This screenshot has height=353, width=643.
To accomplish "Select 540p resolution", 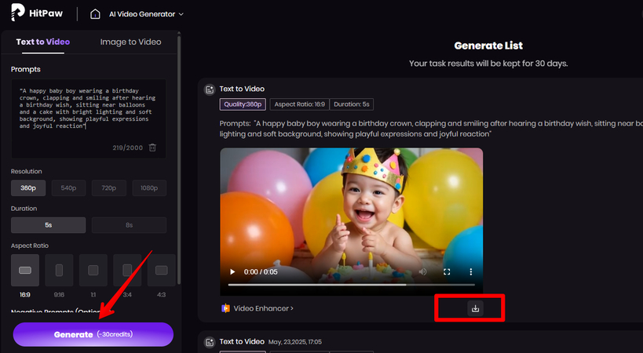I will pyautogui.click(x=68, y=188).
